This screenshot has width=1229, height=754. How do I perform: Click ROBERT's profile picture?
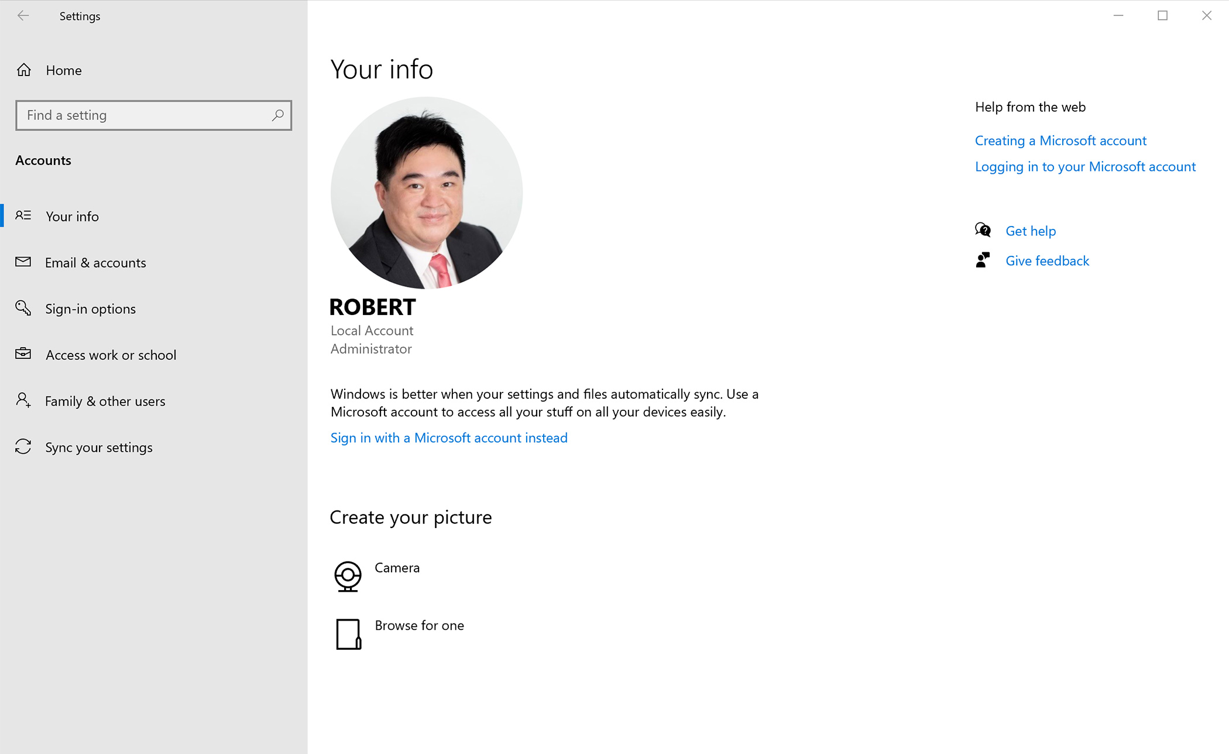point(427,193)
